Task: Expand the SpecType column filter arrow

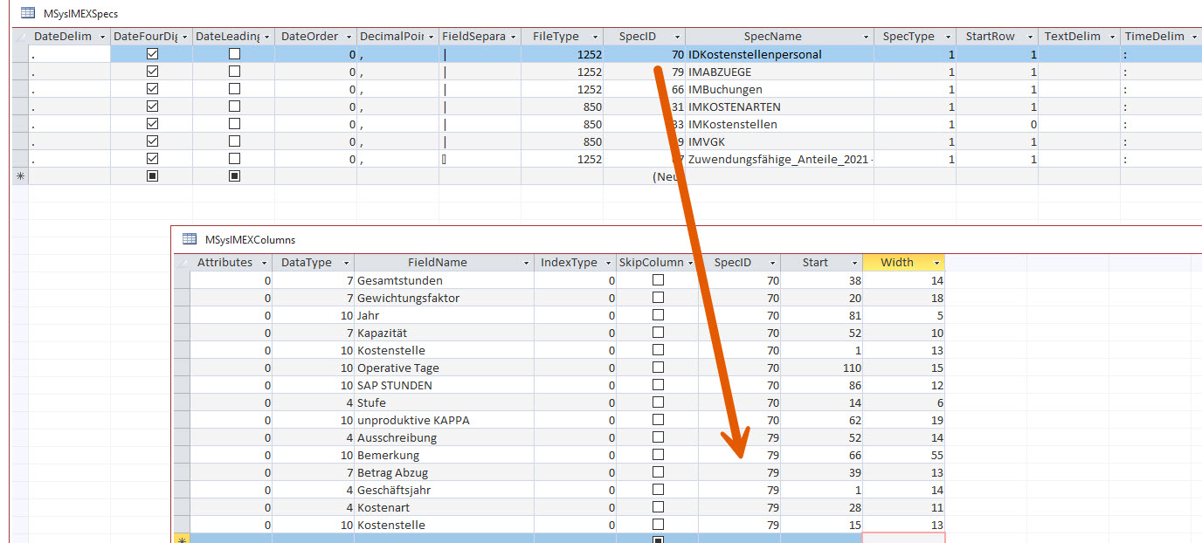Action: point(948,37)
